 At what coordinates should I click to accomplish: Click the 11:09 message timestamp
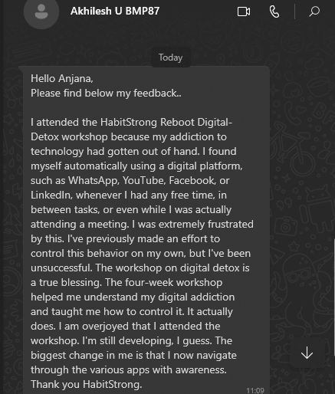point(255,390)
